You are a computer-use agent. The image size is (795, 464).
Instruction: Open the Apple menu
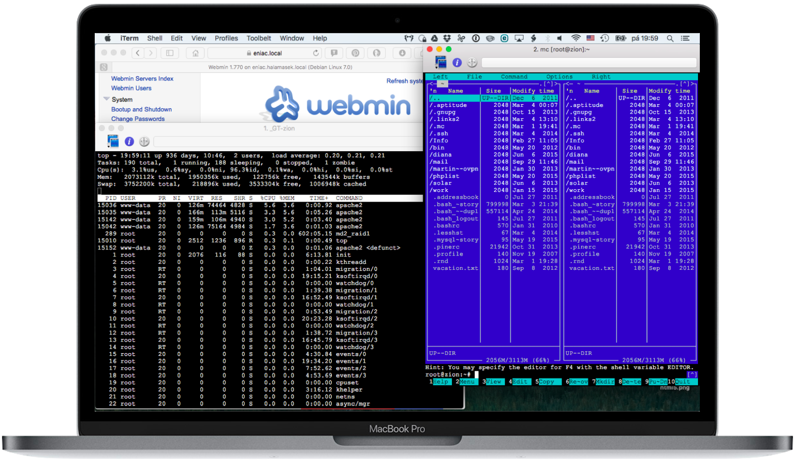pyautogui.click(x=107, y=38)
